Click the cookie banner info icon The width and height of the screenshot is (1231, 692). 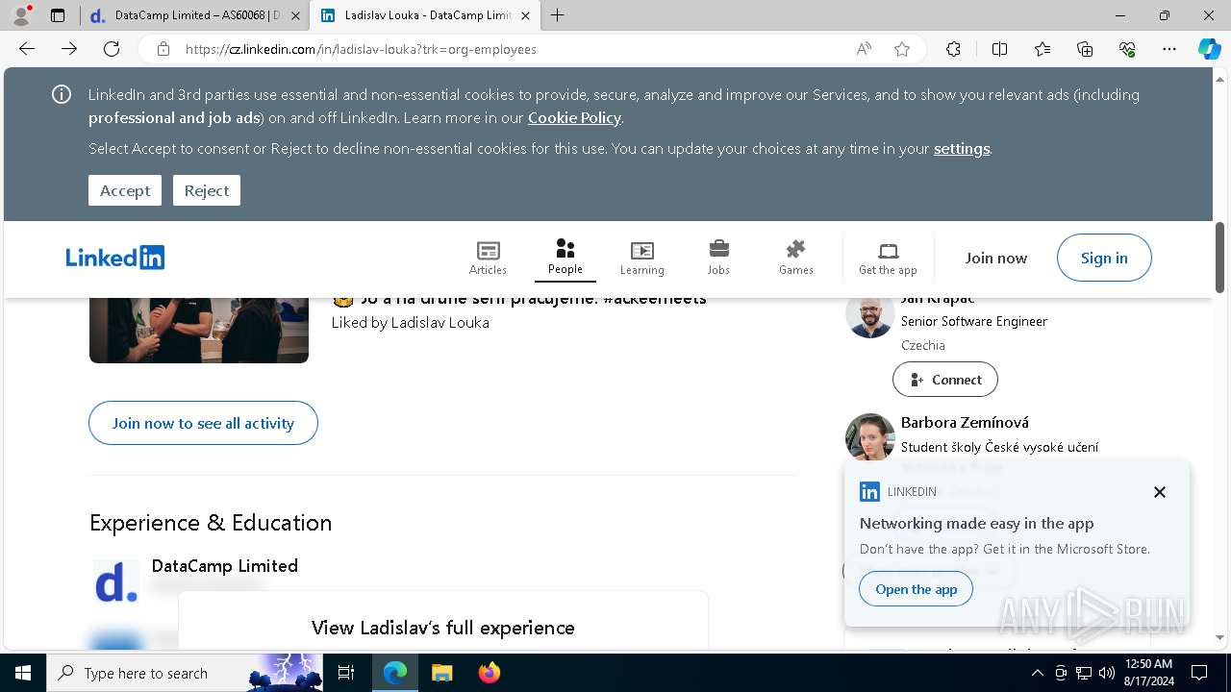coord(62,94)
